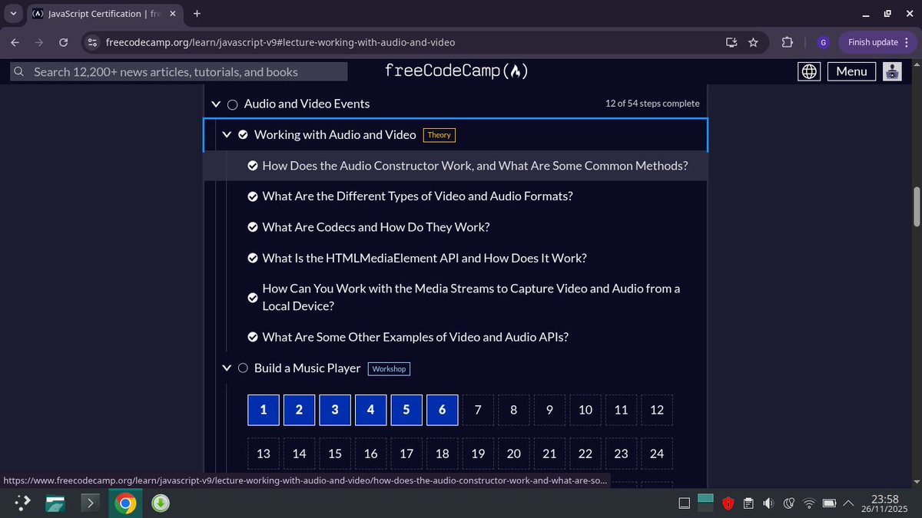Screen dimensions: 922x518
Task: Click the browser forward arrow
Action: [x=39, y=42]
